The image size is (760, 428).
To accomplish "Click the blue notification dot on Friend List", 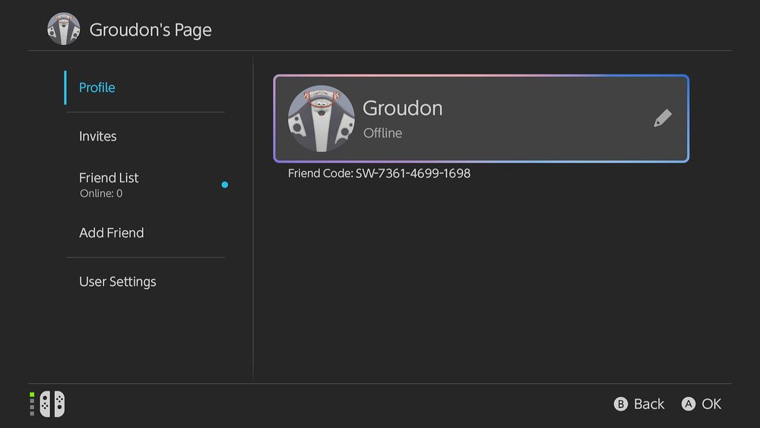I will [225, 185].
